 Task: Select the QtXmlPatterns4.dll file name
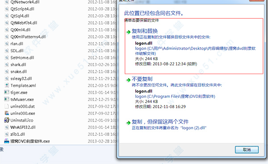click(28, 37)
